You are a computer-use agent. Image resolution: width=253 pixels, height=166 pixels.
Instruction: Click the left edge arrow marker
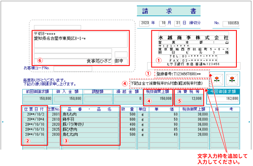(x=3, y=121)
